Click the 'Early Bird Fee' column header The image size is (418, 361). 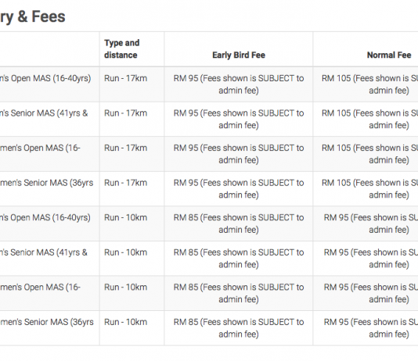[x=239, y=55]
